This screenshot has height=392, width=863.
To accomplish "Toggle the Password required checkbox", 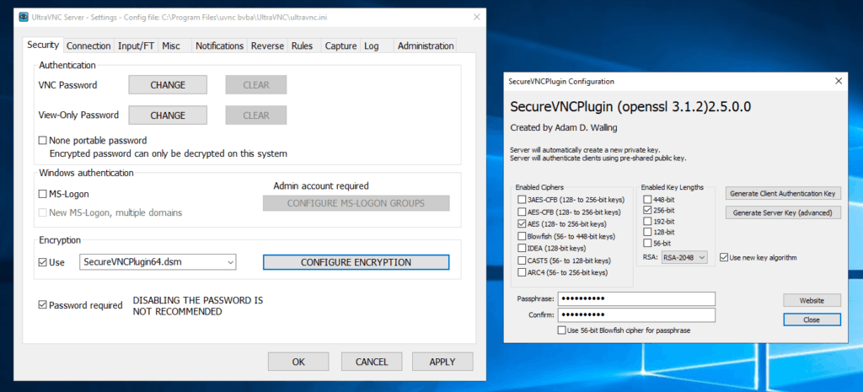I will [x=42, y=305].
